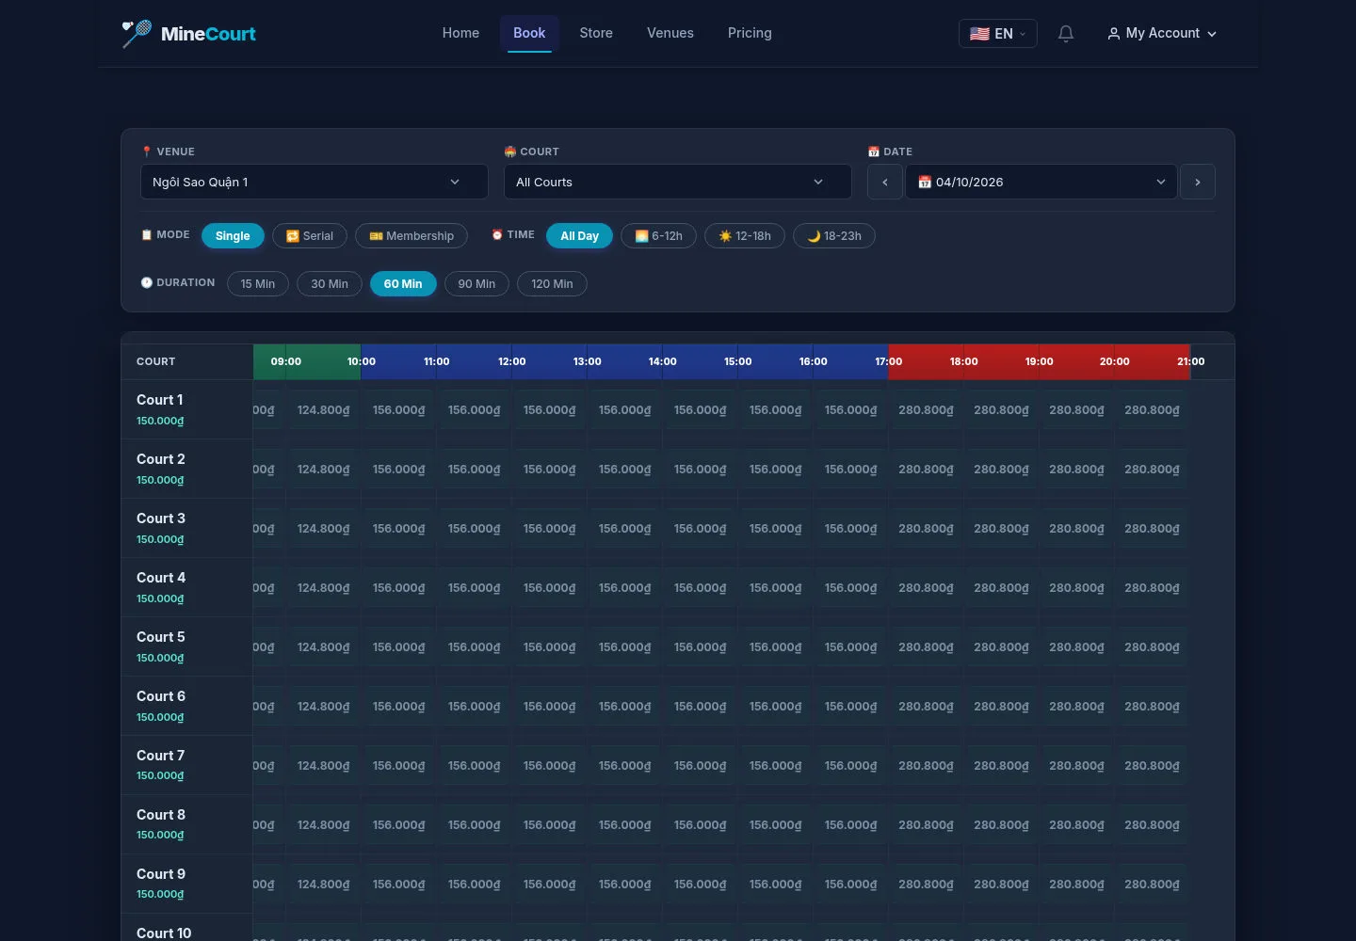Screen dimensions: 1356x941
Task: Set duration to 120 Min
Action: tap(552, 283)
